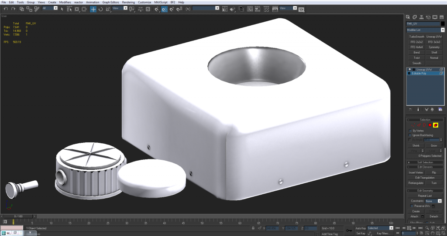The height and width of the screenshot is (236, 447).
Task: Click the object color swatch beside FMK_UV
Action: click(442, 24)
